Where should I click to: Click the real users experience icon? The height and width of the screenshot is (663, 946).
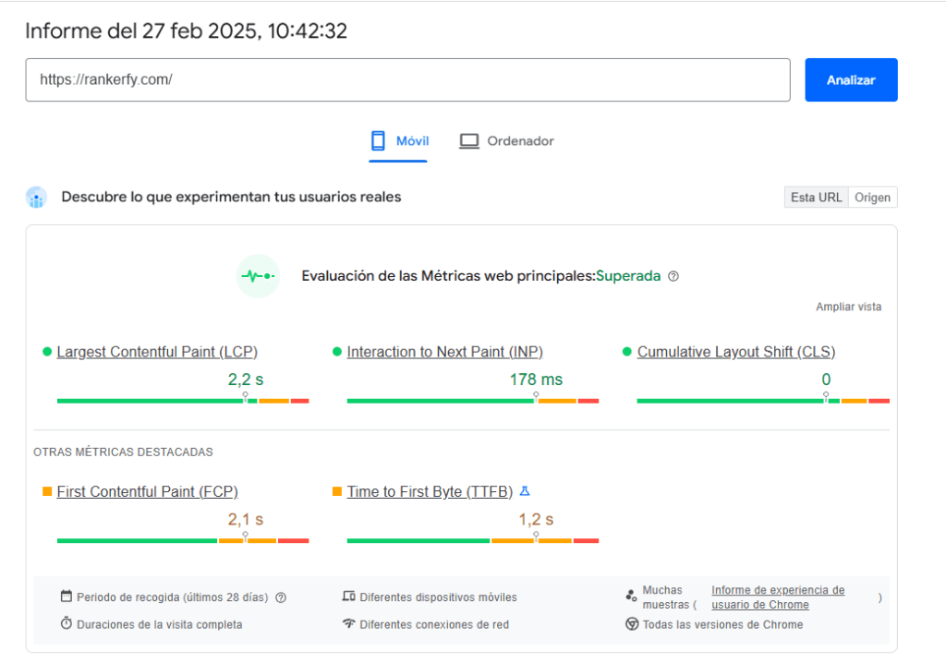pyautogui.click(x=36, y=197)
